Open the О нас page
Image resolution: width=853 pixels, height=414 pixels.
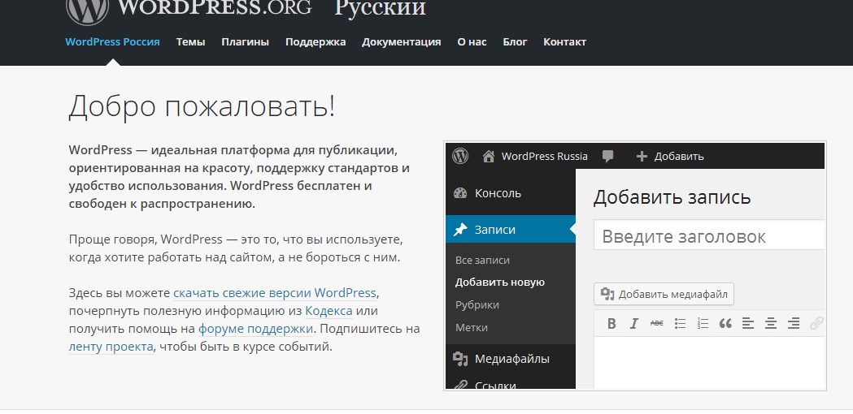(x=472, y=42)
